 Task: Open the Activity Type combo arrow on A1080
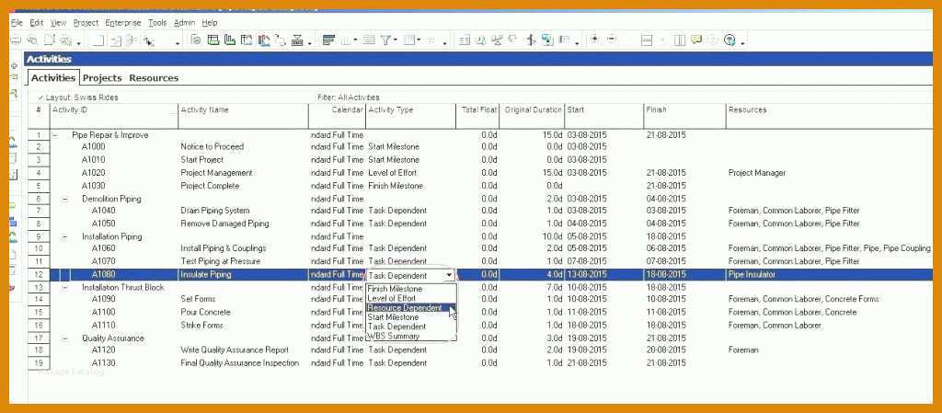tap(449, 276)
